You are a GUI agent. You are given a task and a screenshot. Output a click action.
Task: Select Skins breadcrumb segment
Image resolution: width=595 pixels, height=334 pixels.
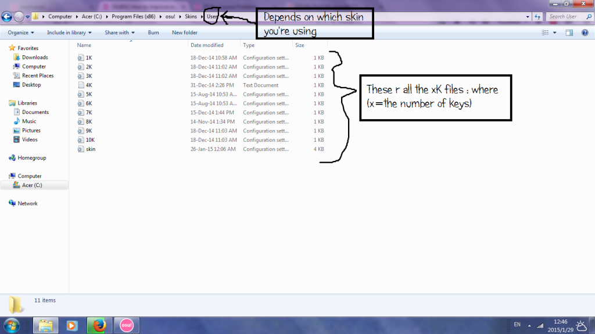[x=191, y=17]
